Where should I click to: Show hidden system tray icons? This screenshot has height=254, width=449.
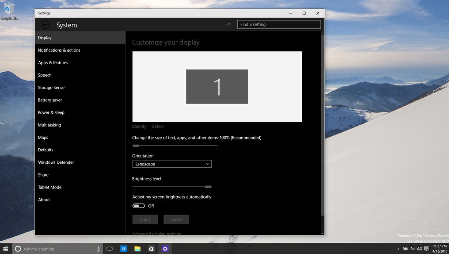pyautogui.click(x=397, y=249)
